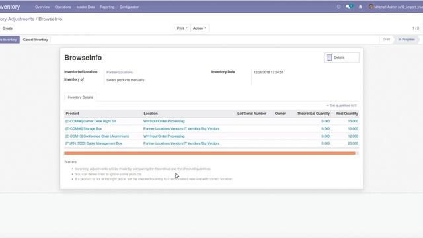
Task: Select the Cable Management Box product
Action: point(94,143)
